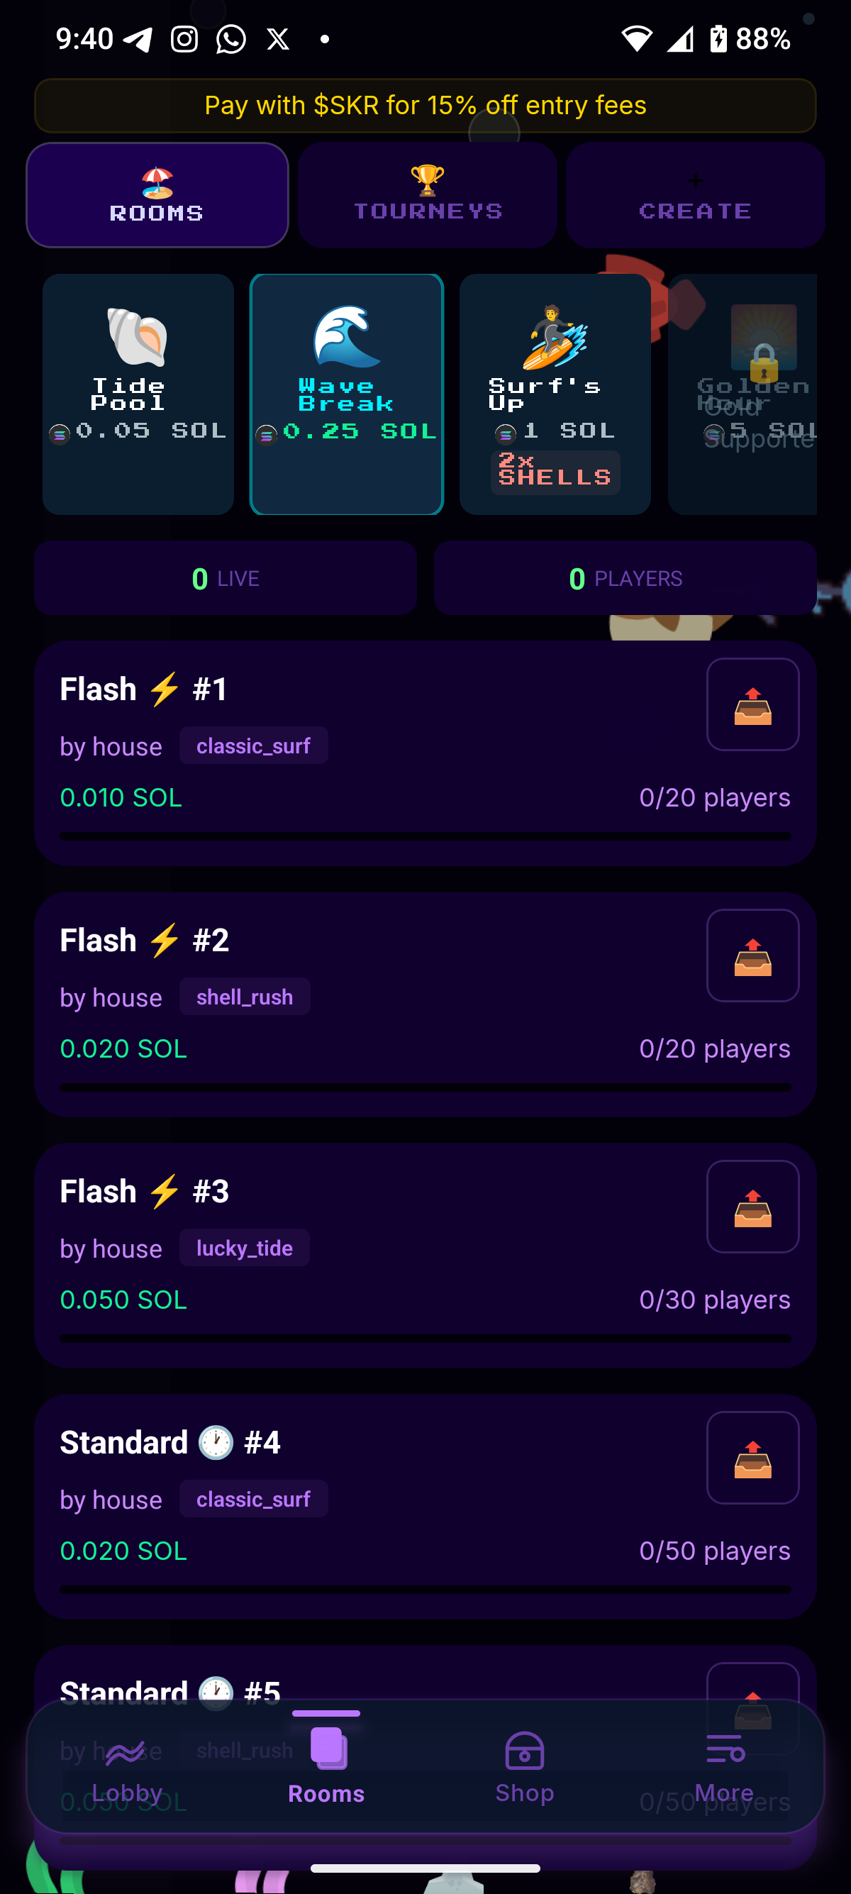
Task: Tap share icon on Flash #3 room
Action: click(752, 1206)
